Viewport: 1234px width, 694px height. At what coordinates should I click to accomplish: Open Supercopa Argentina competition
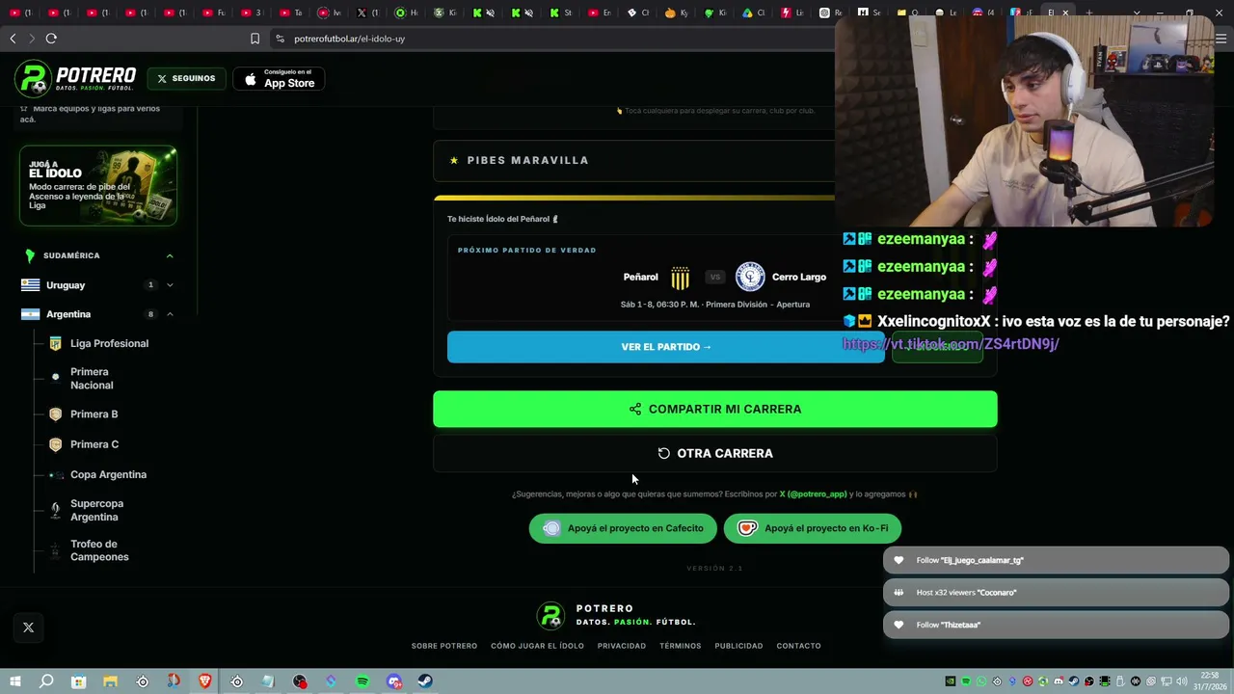point(96,510)
